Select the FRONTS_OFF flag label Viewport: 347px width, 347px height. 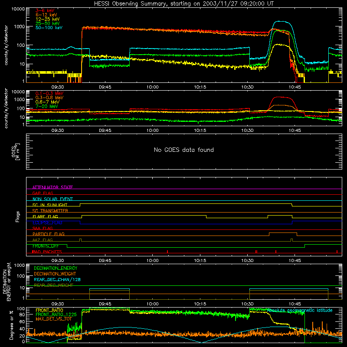pos(46,246)
